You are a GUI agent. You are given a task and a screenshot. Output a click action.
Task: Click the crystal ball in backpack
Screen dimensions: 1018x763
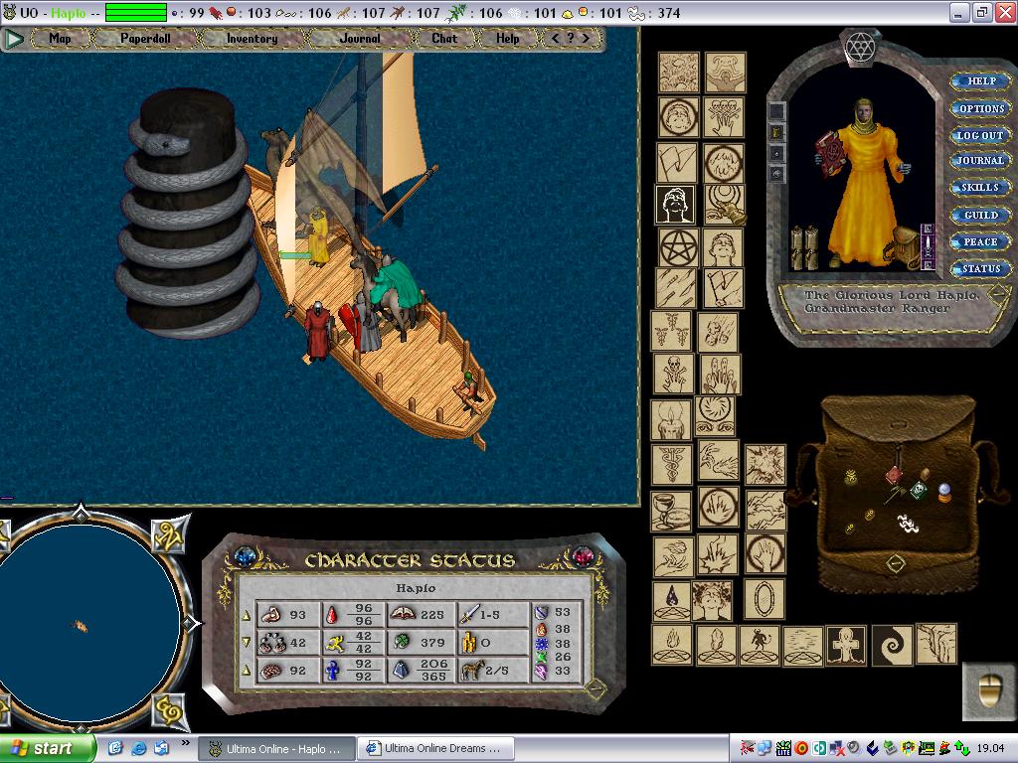pos(944,493)
